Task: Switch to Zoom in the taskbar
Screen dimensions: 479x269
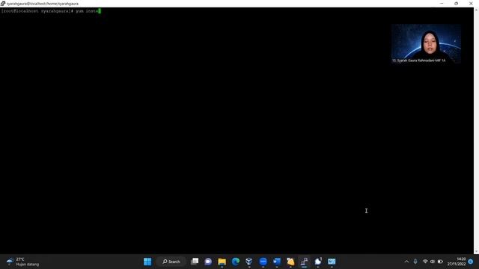Action: 263,262
